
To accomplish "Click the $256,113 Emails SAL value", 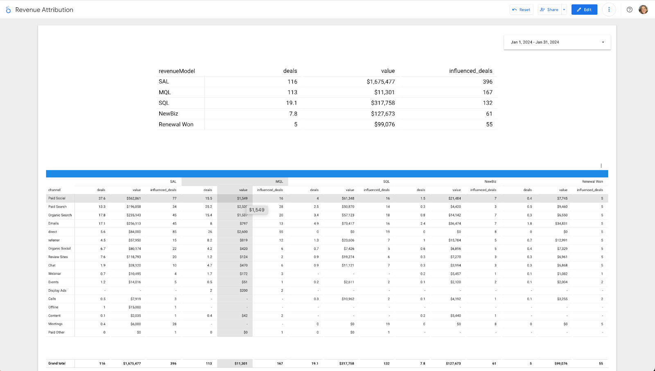I will (133, 223).
